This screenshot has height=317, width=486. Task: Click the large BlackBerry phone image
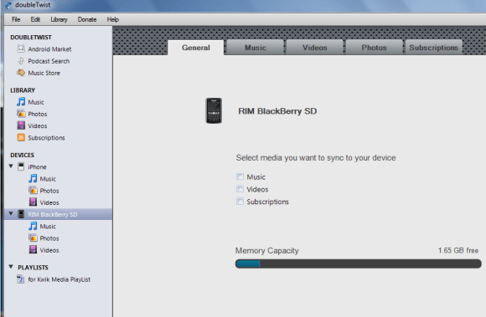tap(214, 110)
